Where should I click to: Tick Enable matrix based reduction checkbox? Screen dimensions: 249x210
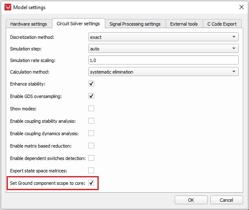tap(91, 146)
